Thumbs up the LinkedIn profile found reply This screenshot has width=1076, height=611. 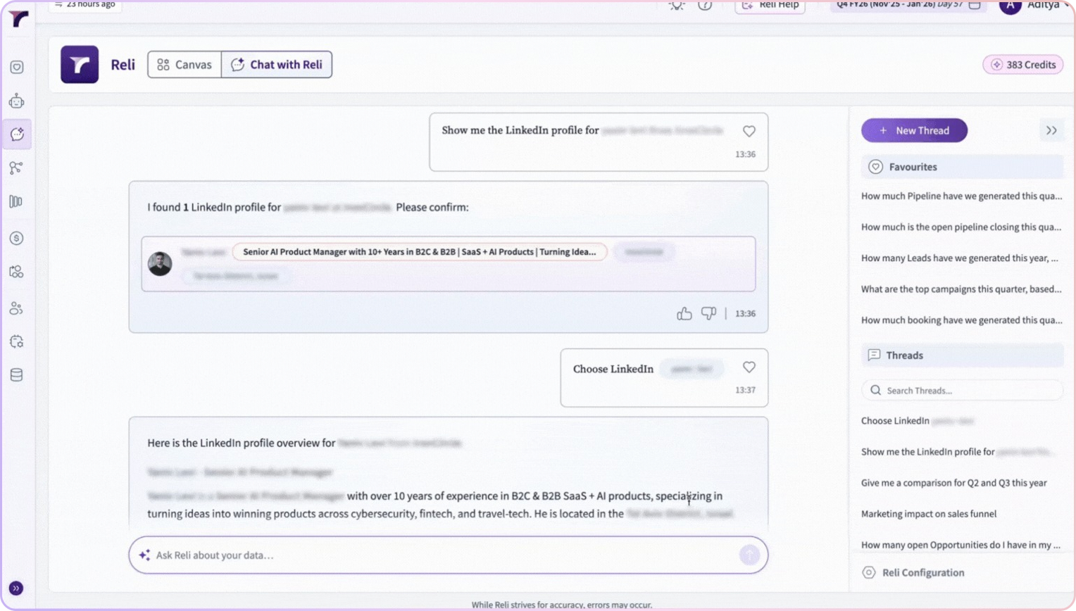[x=684, y=314]
